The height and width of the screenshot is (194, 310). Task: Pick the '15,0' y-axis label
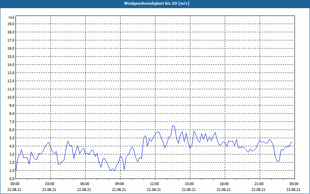coord(11,56)
